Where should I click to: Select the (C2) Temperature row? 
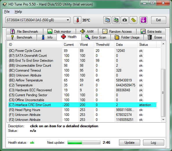[x=82, y=85]
